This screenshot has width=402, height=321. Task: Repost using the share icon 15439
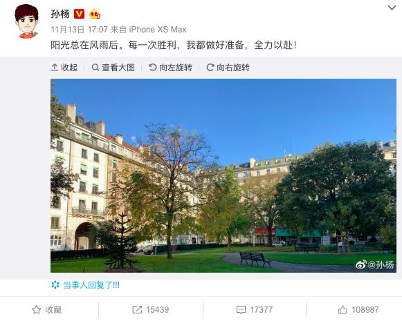[151, 310]
